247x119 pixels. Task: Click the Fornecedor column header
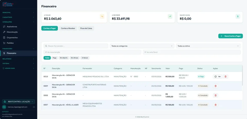[x=87, y=68]
